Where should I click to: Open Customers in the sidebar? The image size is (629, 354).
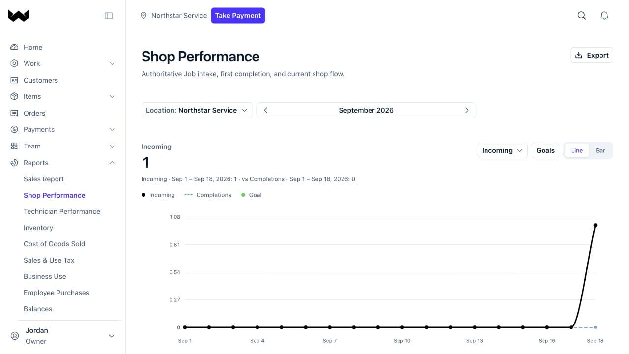tap(41, 80)
